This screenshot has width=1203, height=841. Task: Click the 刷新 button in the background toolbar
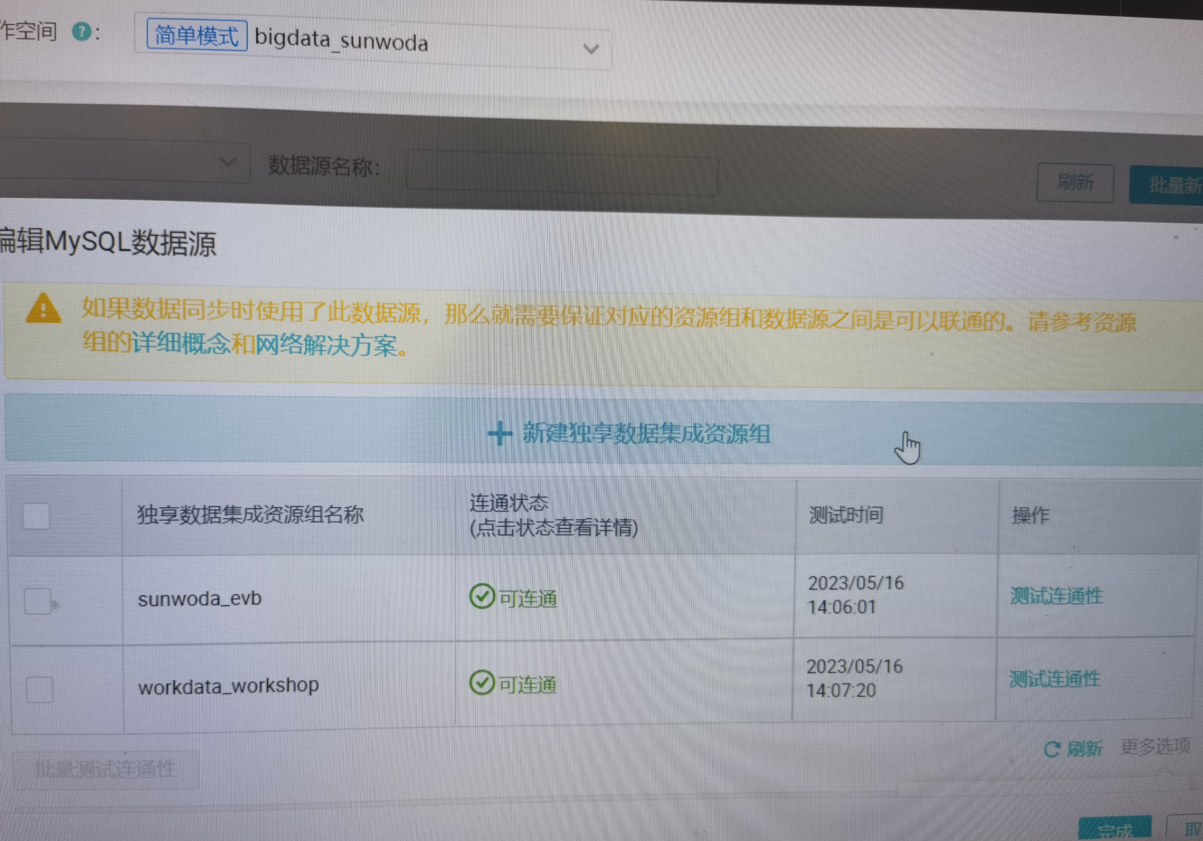click(x=1075, y=182)
